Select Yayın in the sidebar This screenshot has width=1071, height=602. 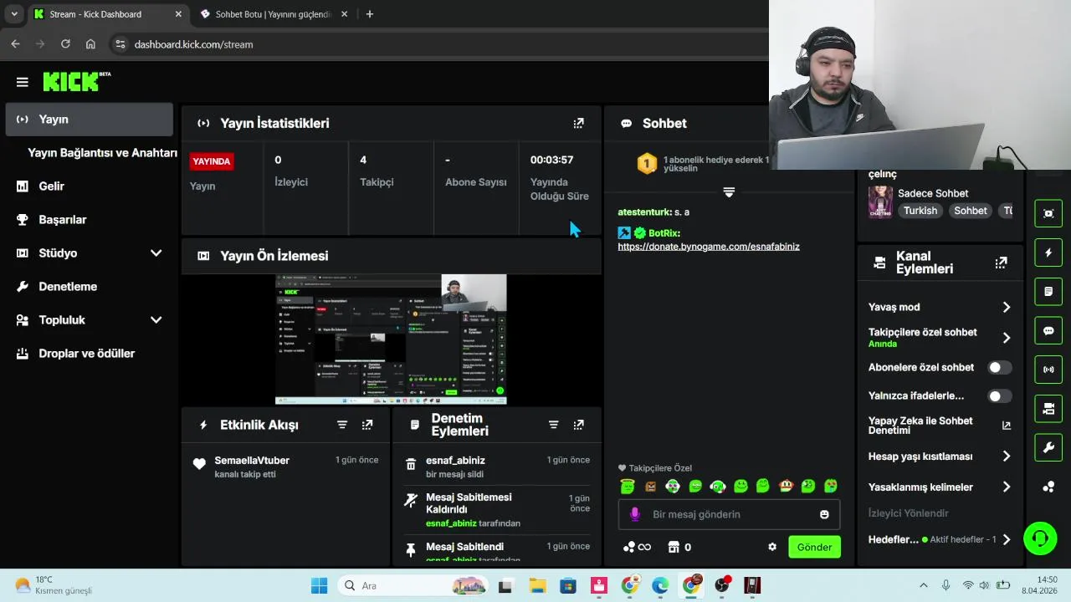point(89,120)
